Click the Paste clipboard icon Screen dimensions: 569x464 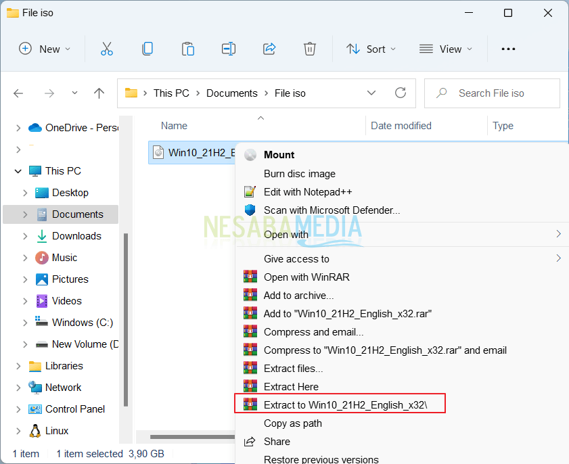pos(188,49)
